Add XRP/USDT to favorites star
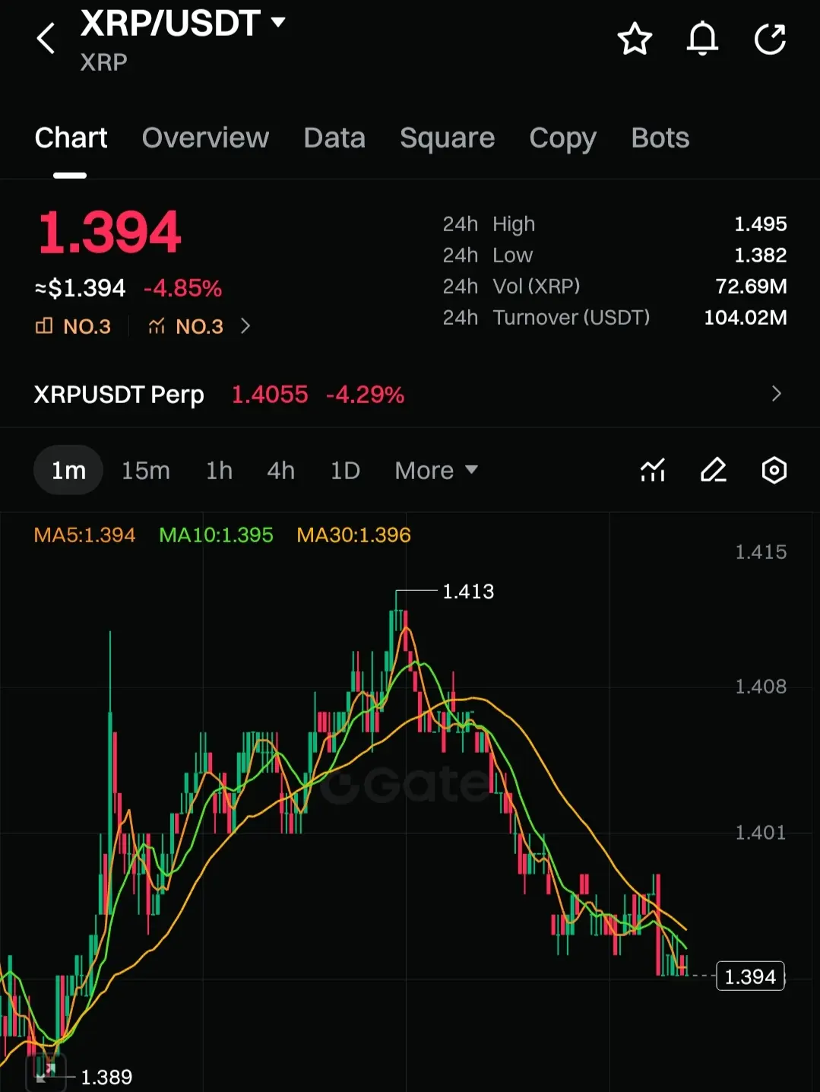This screenshot has width=820, height=1092. (x=635, y=39)
